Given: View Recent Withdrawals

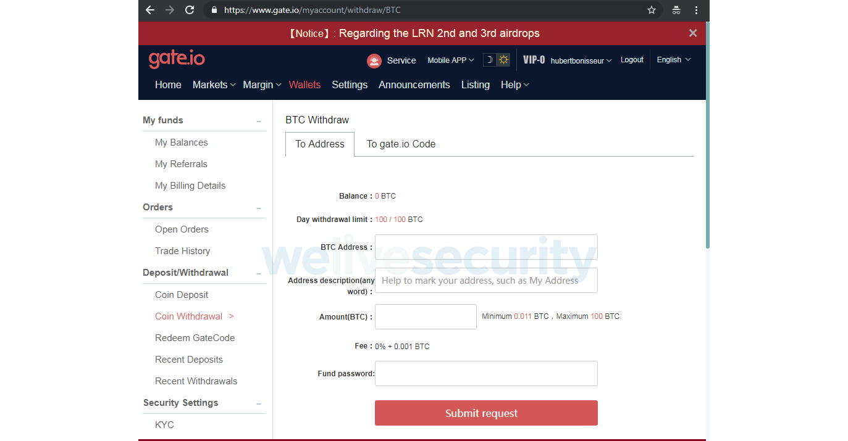Looking at the screenshot, I should tap(196, 381).
